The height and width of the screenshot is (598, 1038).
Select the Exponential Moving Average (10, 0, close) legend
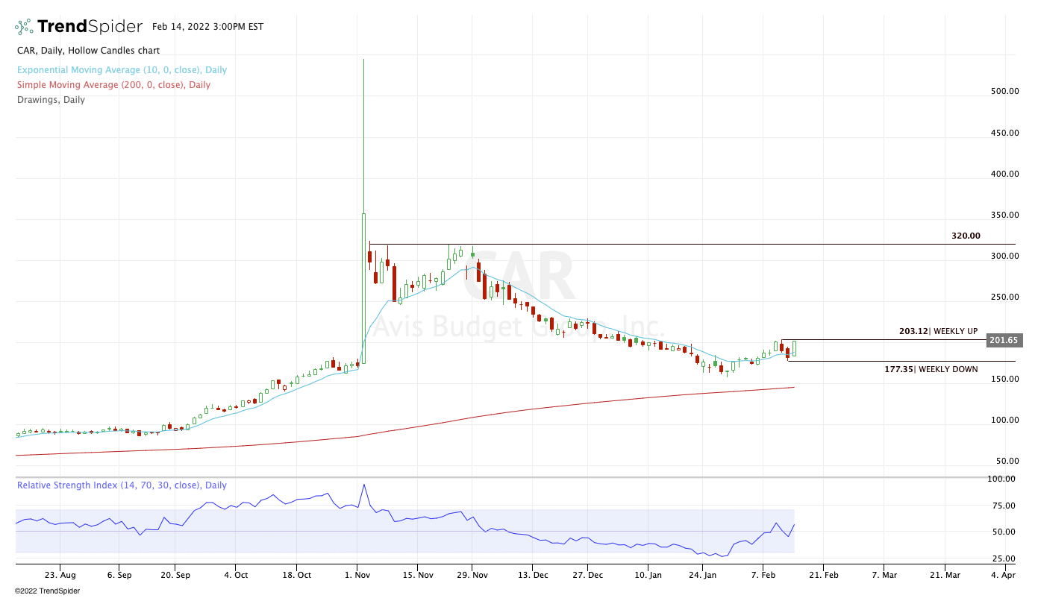122,70
